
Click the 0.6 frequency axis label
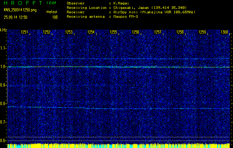[x=3, y=141]
